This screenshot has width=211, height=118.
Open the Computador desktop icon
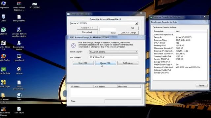[x=4, y=5]
